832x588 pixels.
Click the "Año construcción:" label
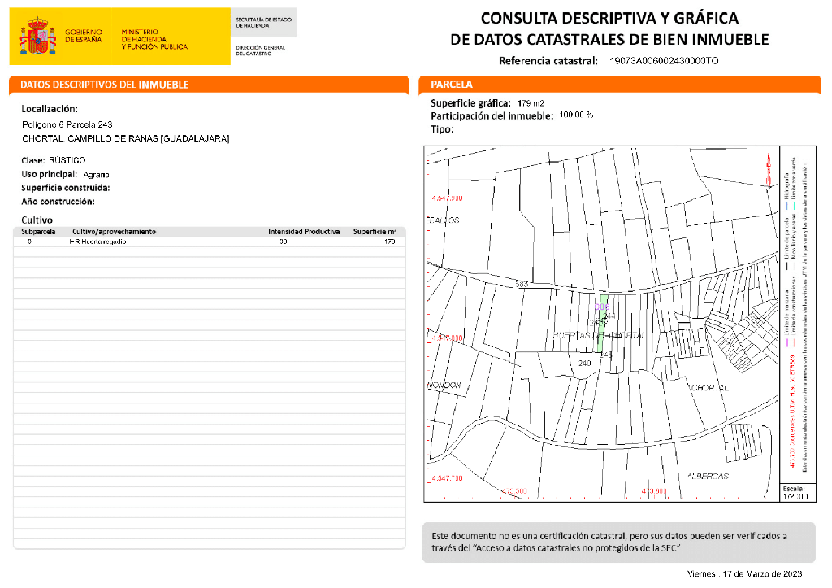[x=58, y=202]
